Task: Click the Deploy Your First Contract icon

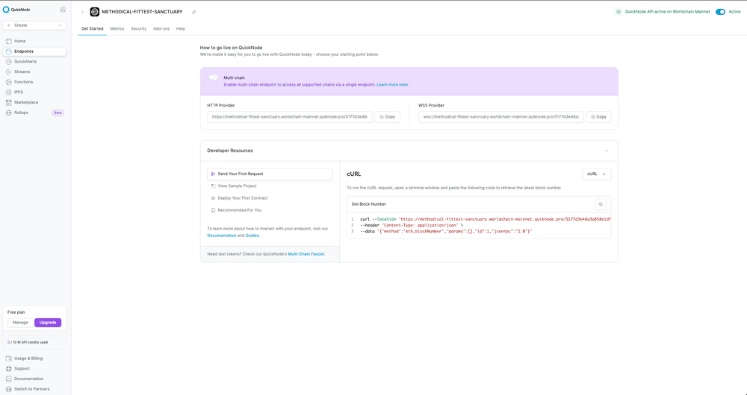Action: point(214,198)
